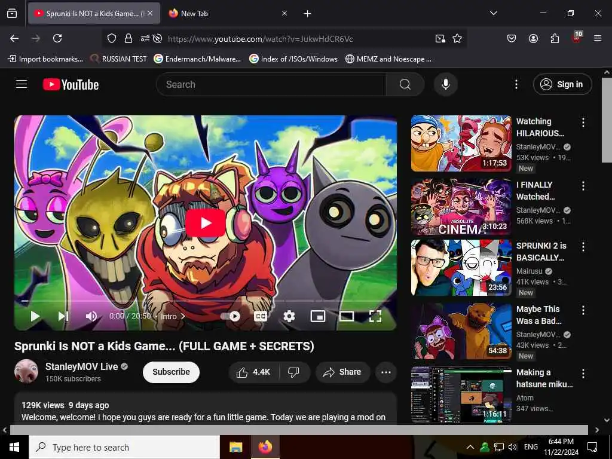The width and height of the screenshot is (612, 459).
Task: Dislike the video
Action: click(x=293, y=372)
